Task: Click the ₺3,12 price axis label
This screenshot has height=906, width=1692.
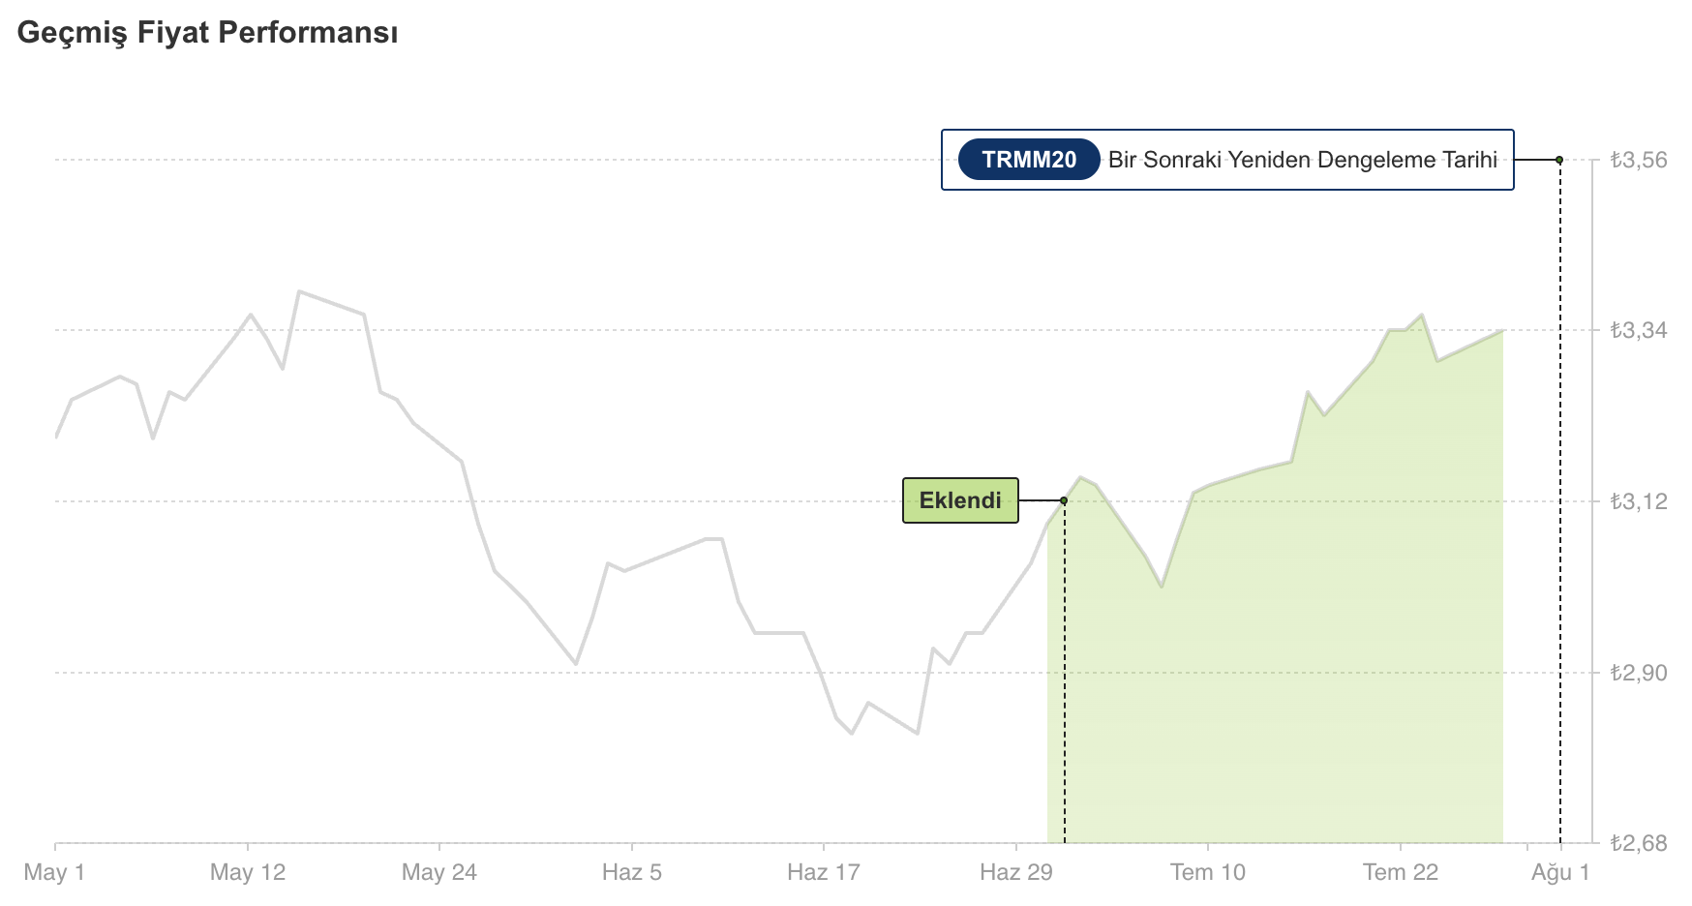Action: pyautogui.click(x=1639, y=501)
